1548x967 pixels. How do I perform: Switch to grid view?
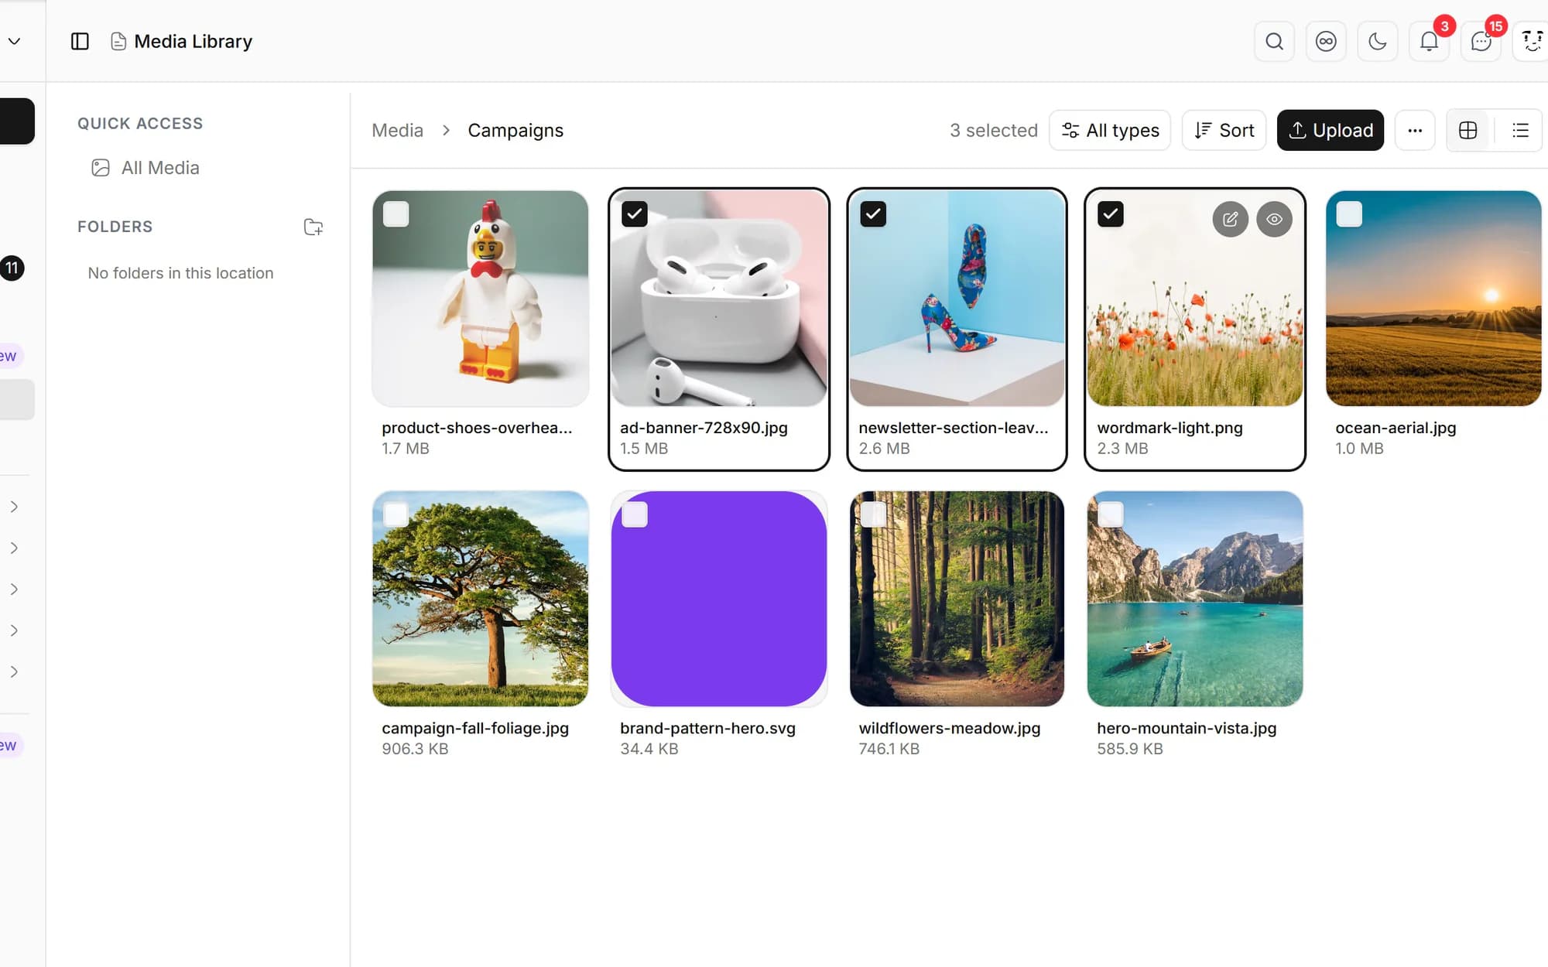(x=1468, y=130)
